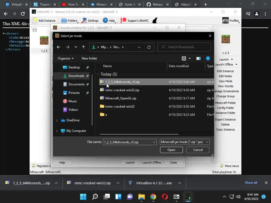This screenshot has height=203, width=271.
Task: Switch to the Sonic browser tab
Action: coord(130,4)
